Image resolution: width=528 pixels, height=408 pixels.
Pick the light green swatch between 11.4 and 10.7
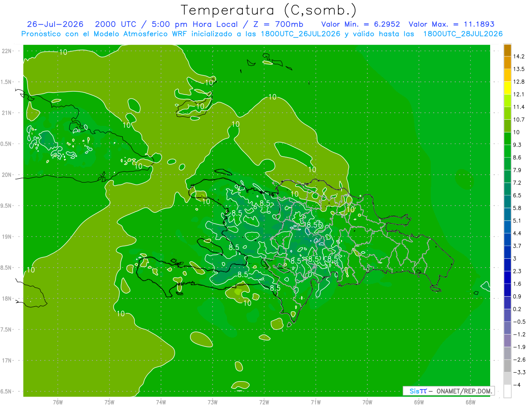[507, 113]
